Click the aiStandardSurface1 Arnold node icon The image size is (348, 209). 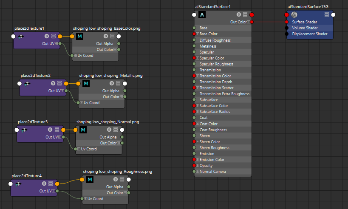[x=202, y=14]
